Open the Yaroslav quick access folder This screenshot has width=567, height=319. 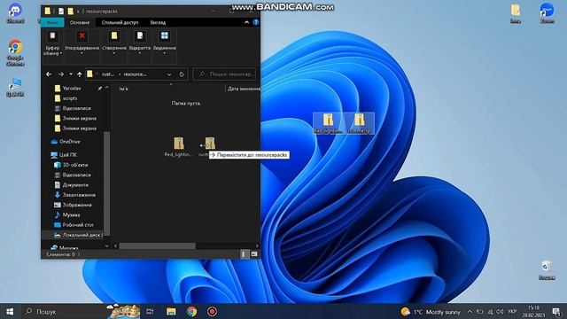click(72, 89)
